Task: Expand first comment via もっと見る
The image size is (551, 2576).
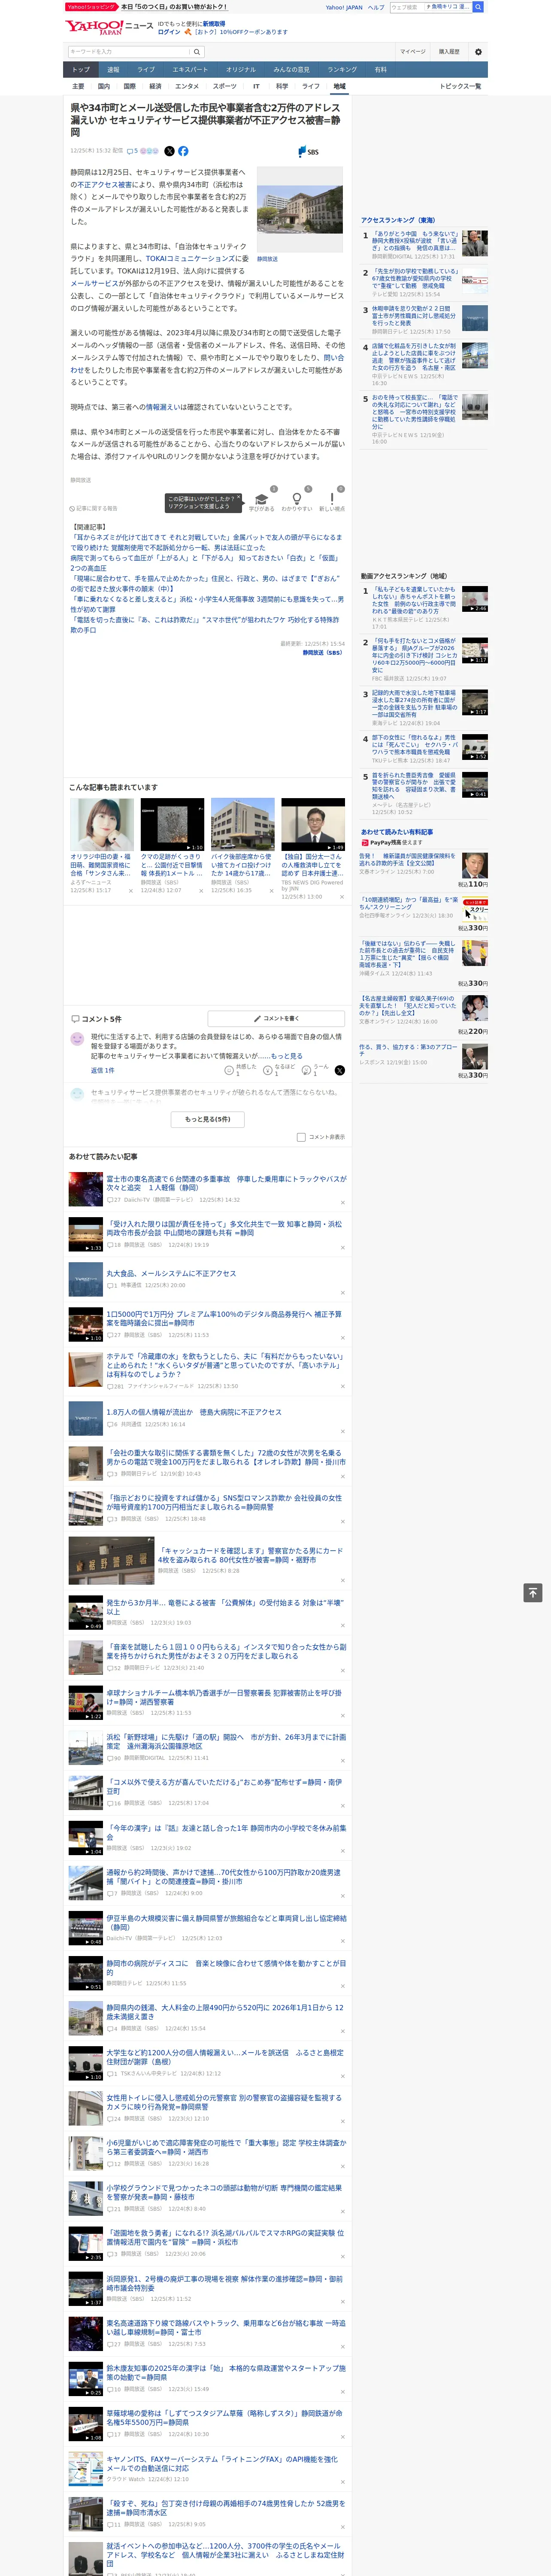Action: [286, 1056]
